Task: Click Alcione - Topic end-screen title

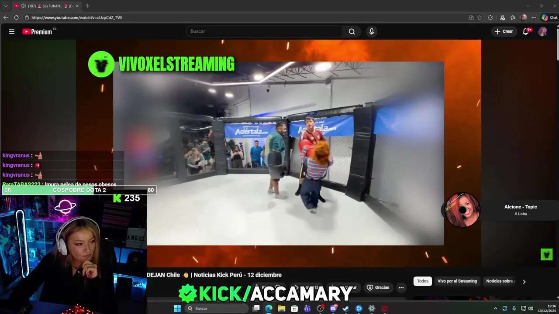Action: 521,207
